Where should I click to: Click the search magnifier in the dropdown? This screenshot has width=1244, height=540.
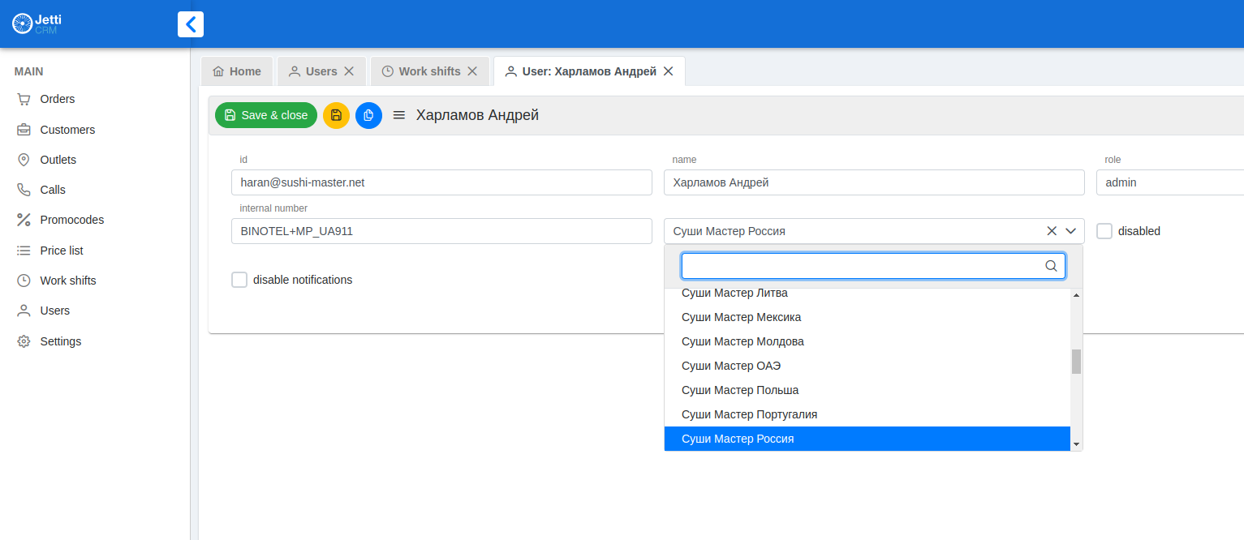(x=1051, y=266)
